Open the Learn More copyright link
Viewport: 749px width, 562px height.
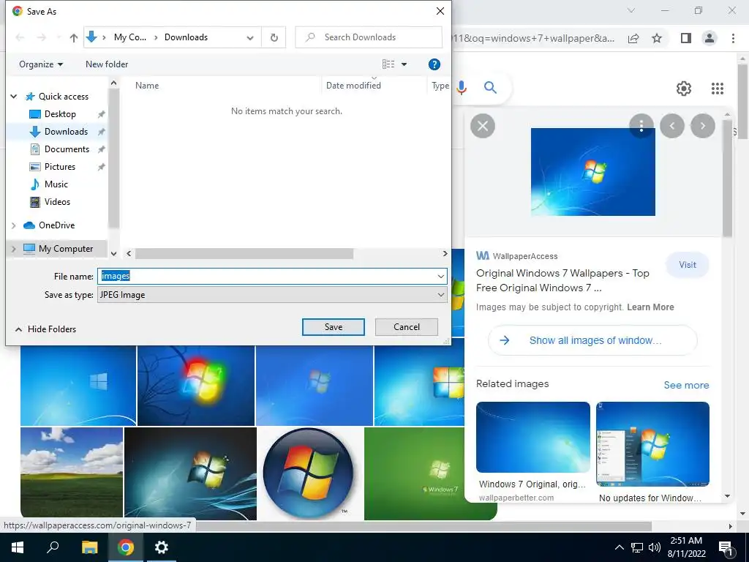[650, 307]
